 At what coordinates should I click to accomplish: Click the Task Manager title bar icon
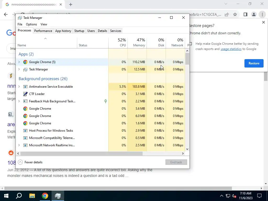20,18
